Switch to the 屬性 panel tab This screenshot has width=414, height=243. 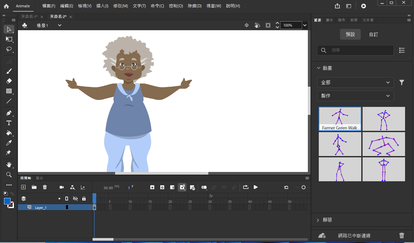coord(329,20)
